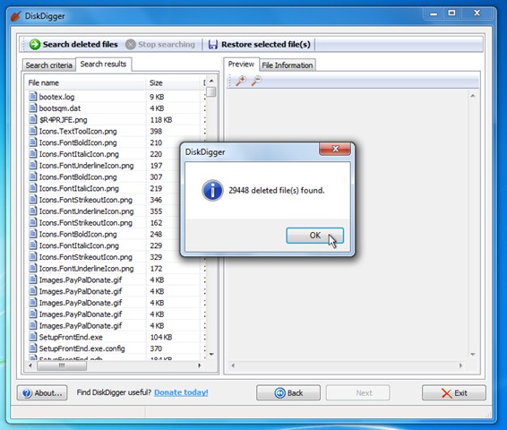This screenshot has height=430, width=507.
Task: Click the 118 KB size cell
Action: (161, 120)
